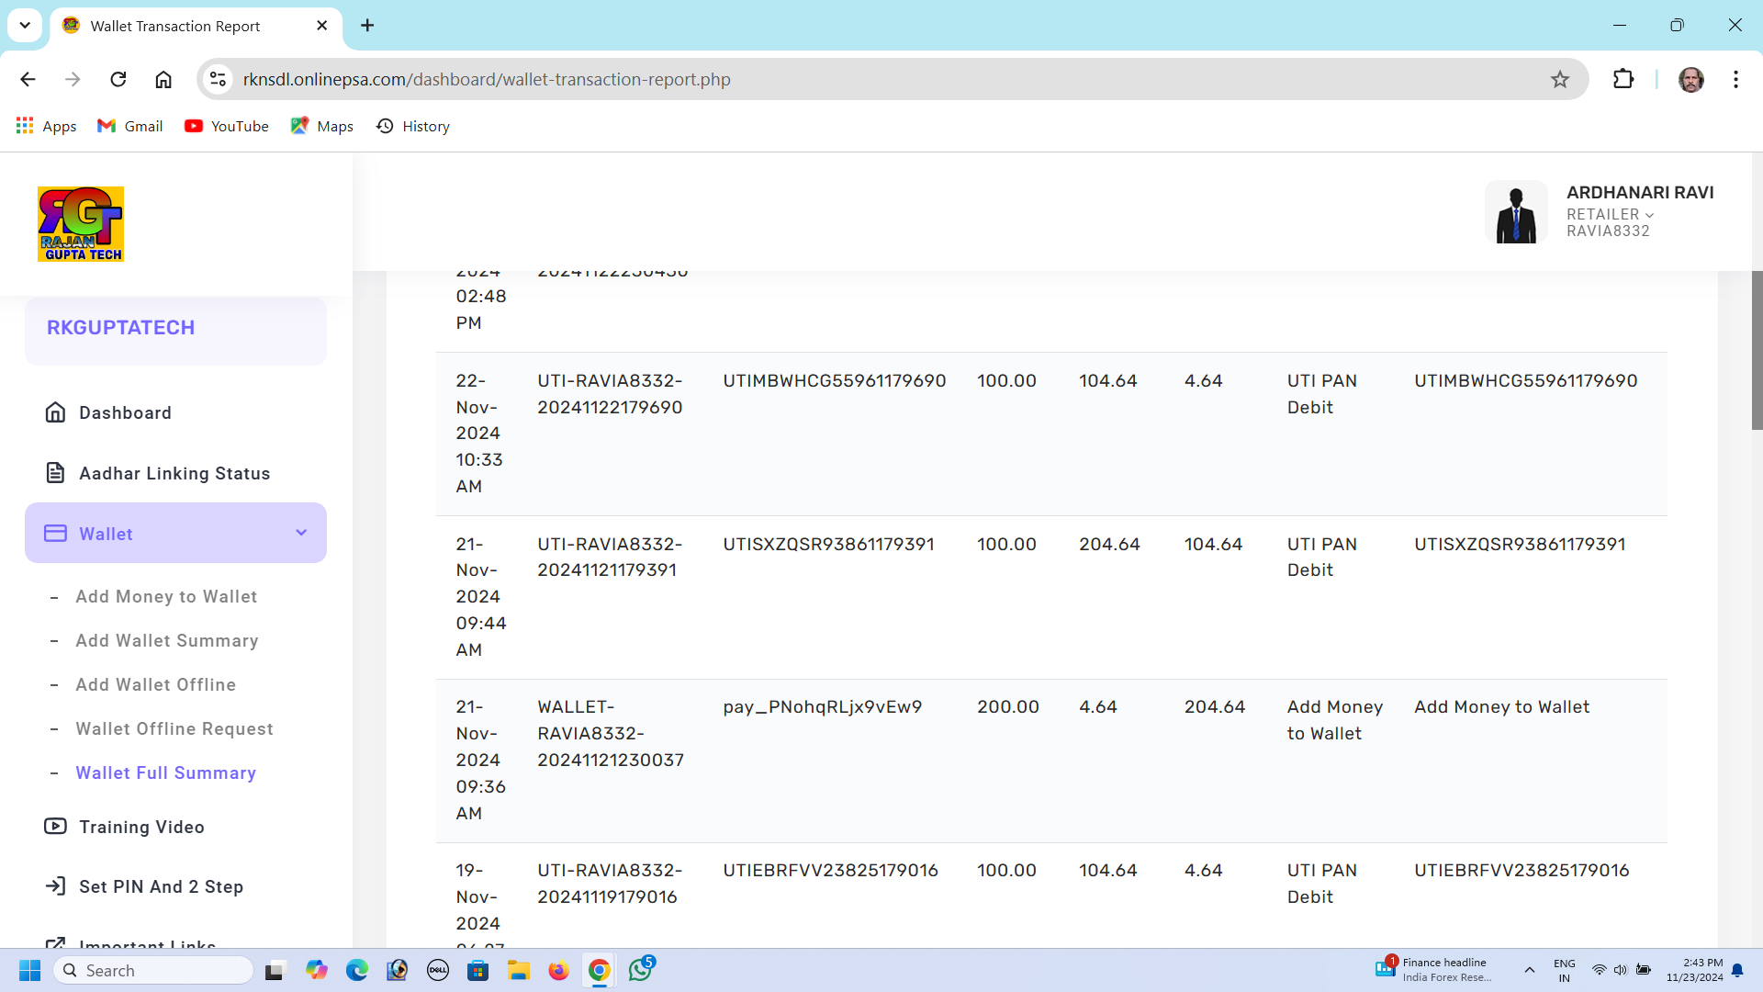Image resolution: width=1763 pixels, height=992 pixels.
Task: Click the Training Video play icon
Action: pos(55,827)
